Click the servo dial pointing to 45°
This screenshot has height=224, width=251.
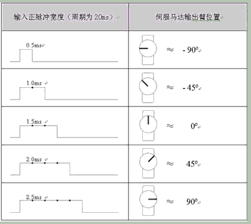point(148,163)
